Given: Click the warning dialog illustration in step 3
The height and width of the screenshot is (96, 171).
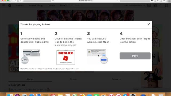Looking at the screenshot, I should pos(97,56).
